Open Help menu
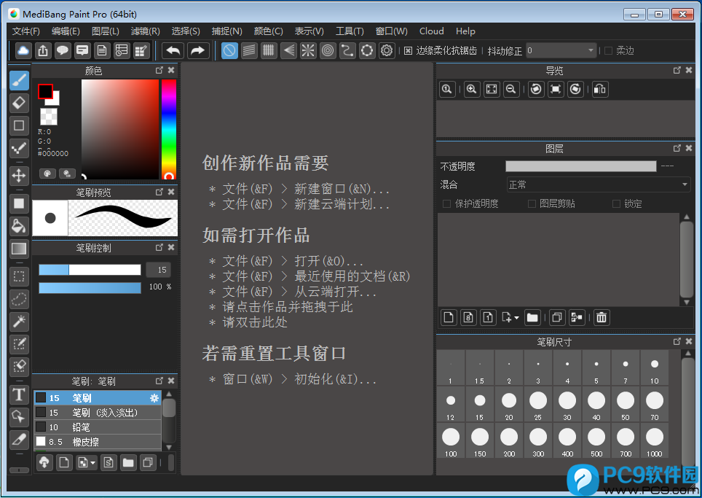The height and width of the screenshot is (498, 702). (x=465, y=31)
